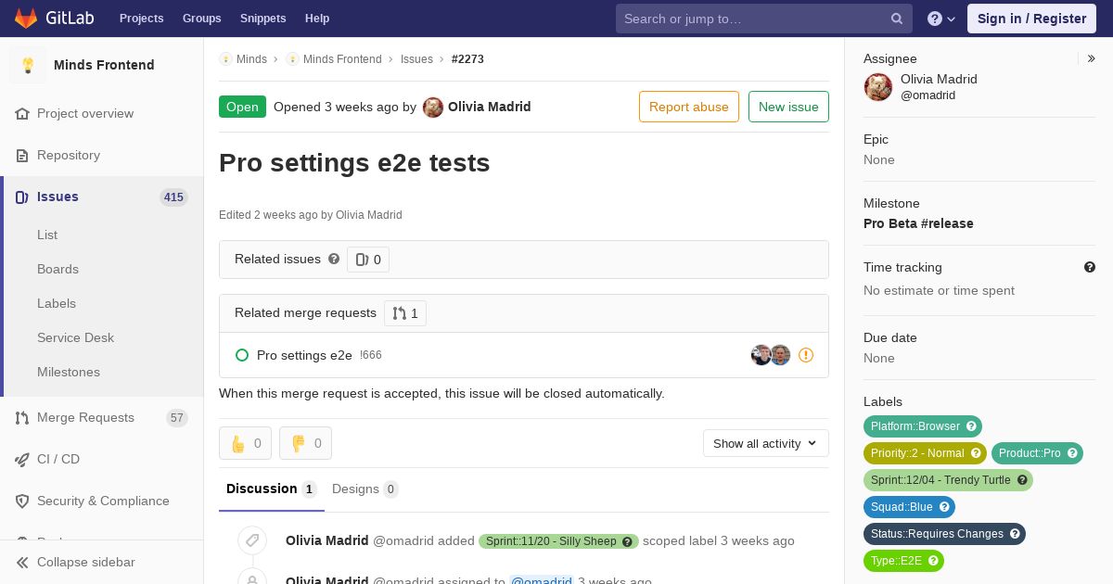1113x584 pixels.
Task: Open the Groups menu
Action: click(201, 19)
